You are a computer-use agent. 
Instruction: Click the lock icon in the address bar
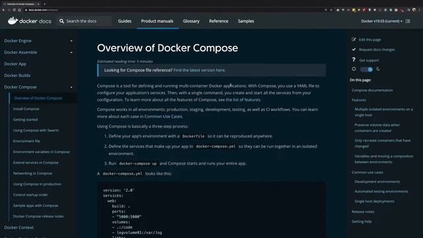coord(26,10)
